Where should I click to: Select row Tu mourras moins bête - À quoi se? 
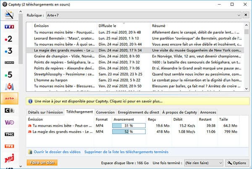click(135, 44)
